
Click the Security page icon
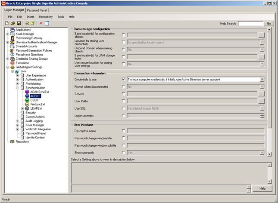click(x=22, y=113)
